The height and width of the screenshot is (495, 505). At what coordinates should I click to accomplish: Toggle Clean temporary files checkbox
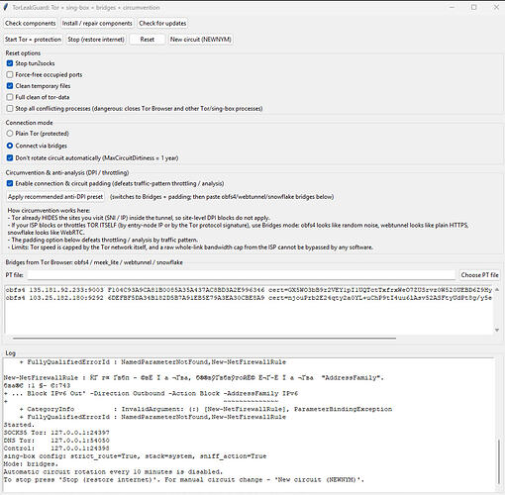click(x=10, y=86)
